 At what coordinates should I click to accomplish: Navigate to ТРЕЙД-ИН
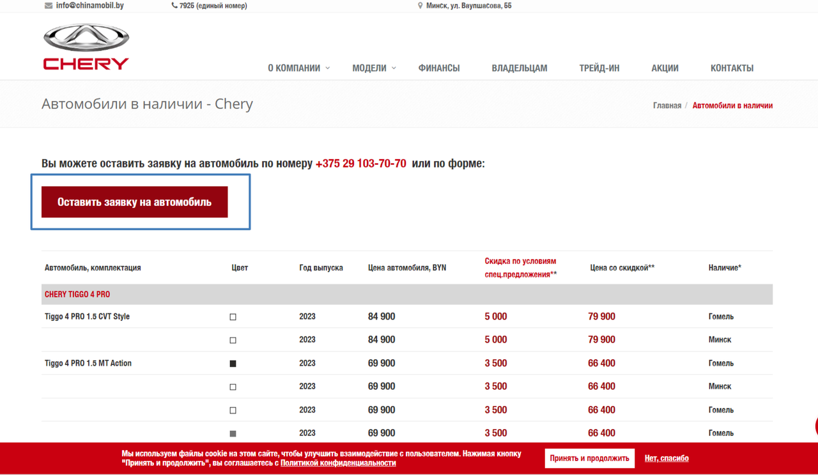tap(599, 68)
